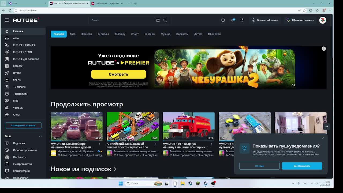
Task: Open options for the fire truck video
Action: tap(212, 145)
